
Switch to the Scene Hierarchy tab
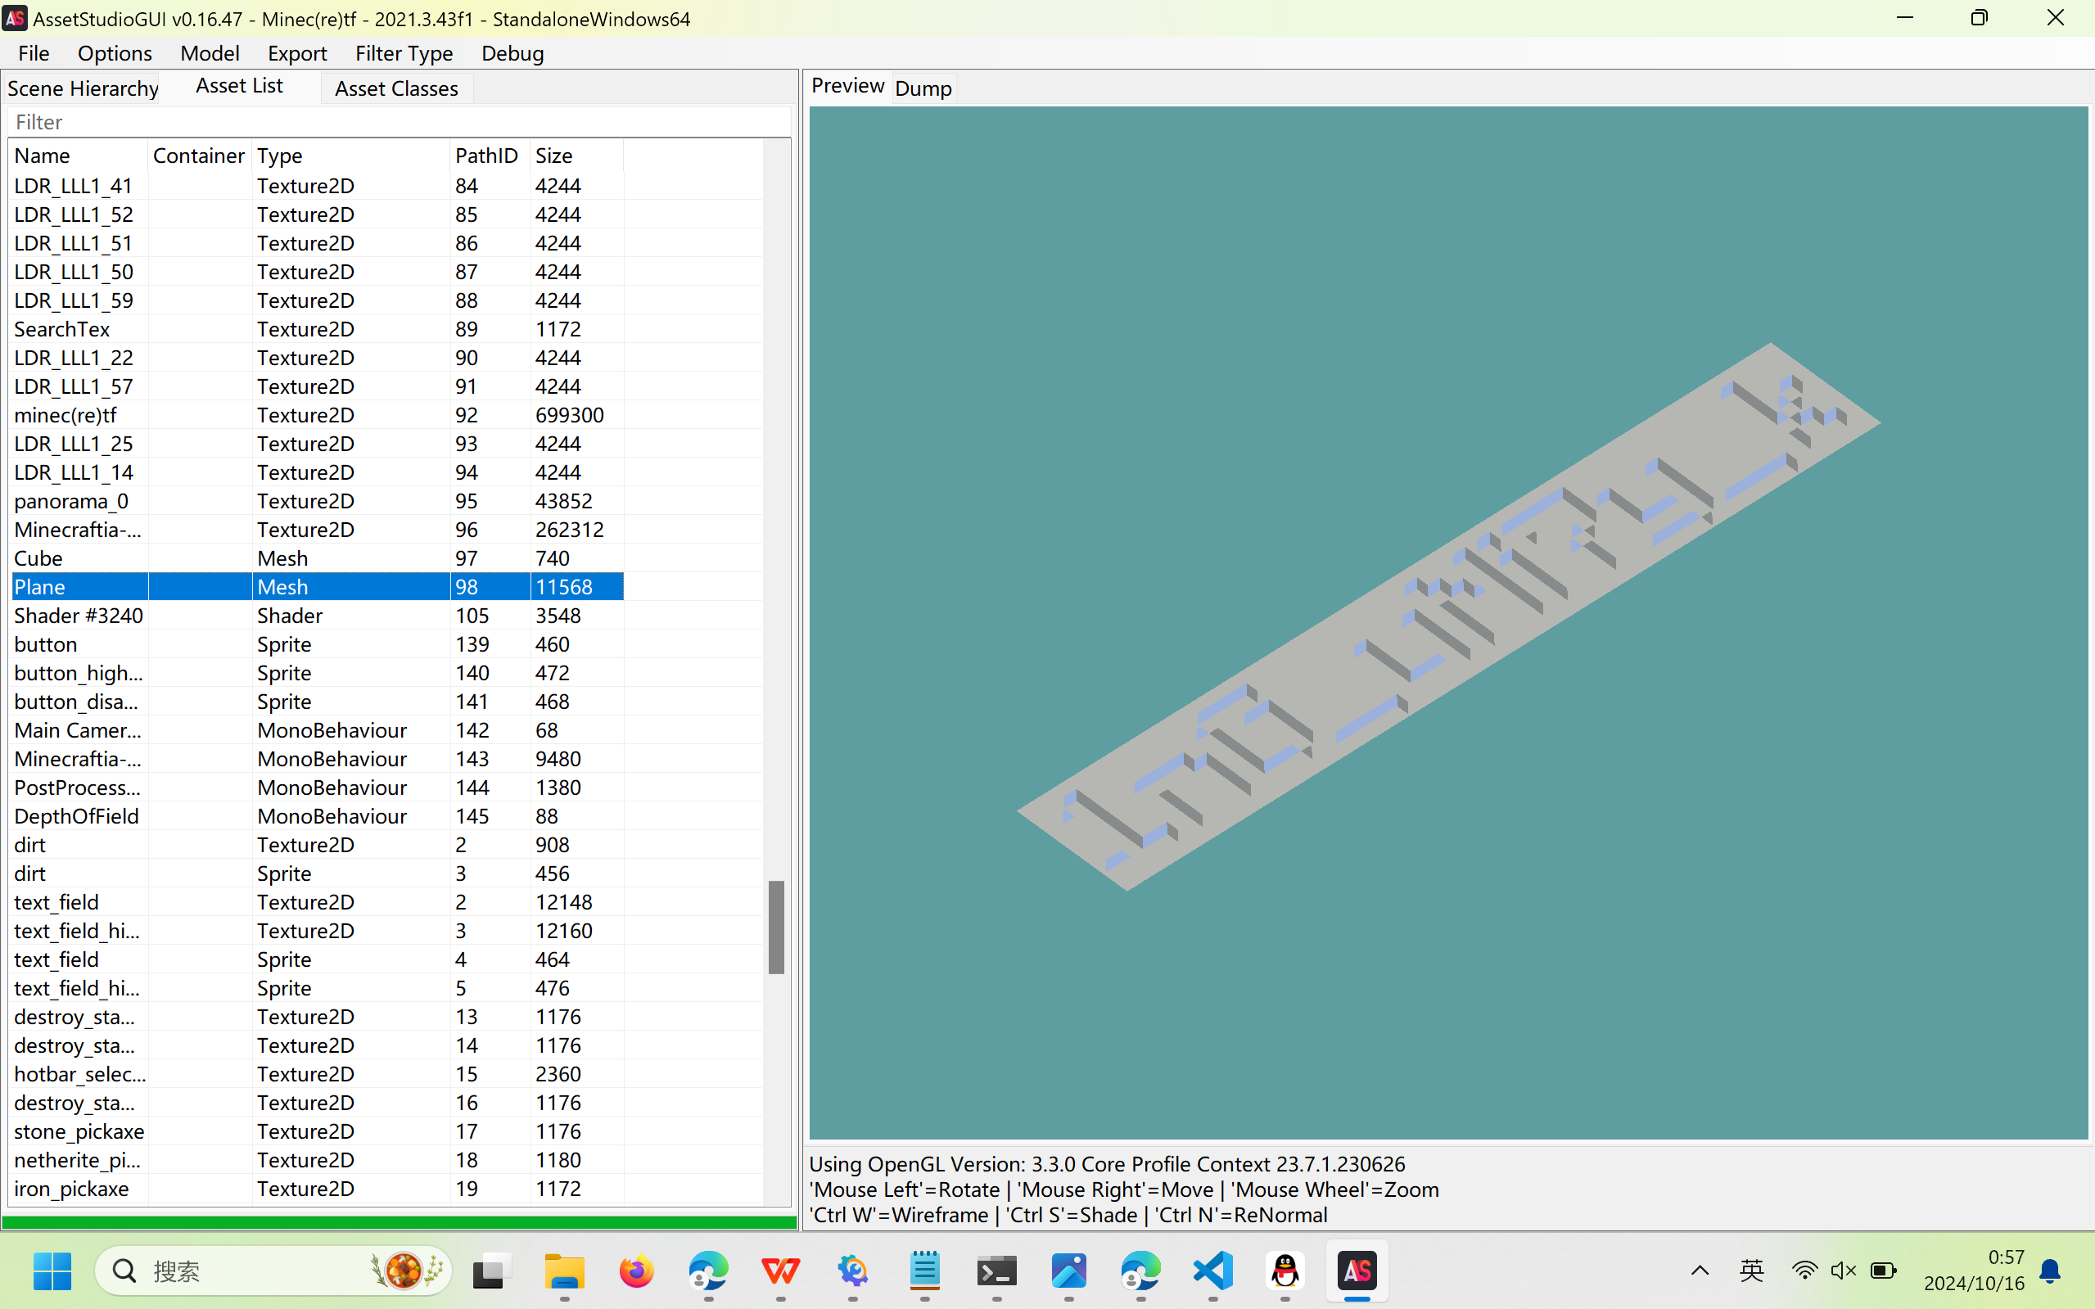point(82,88)
